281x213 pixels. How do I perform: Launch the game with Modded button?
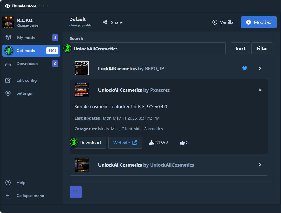tap(259, 22)
